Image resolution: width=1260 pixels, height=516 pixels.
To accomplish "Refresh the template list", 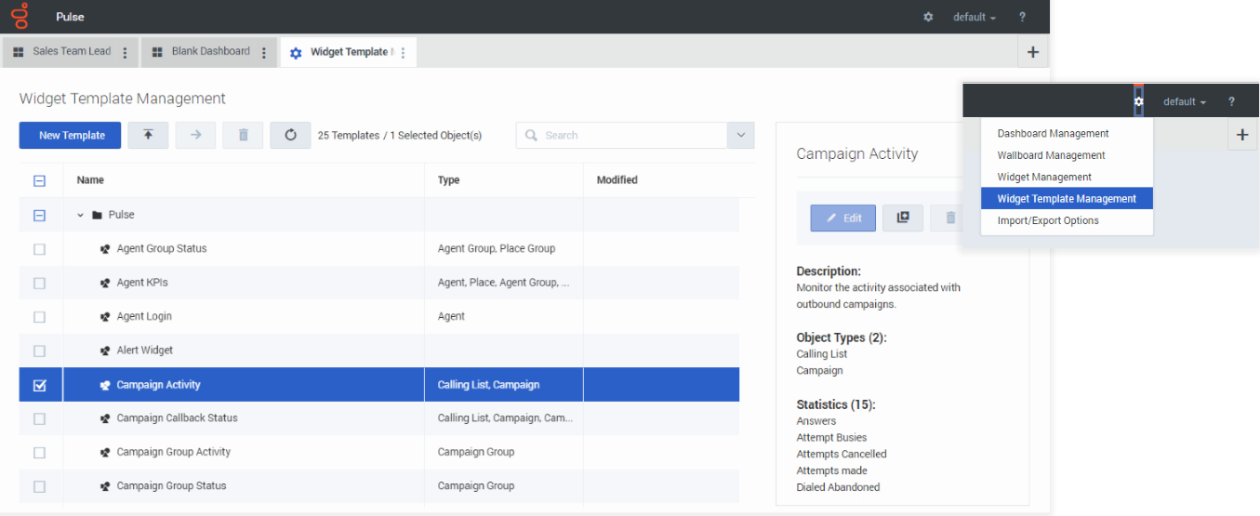I will point(290,135).
